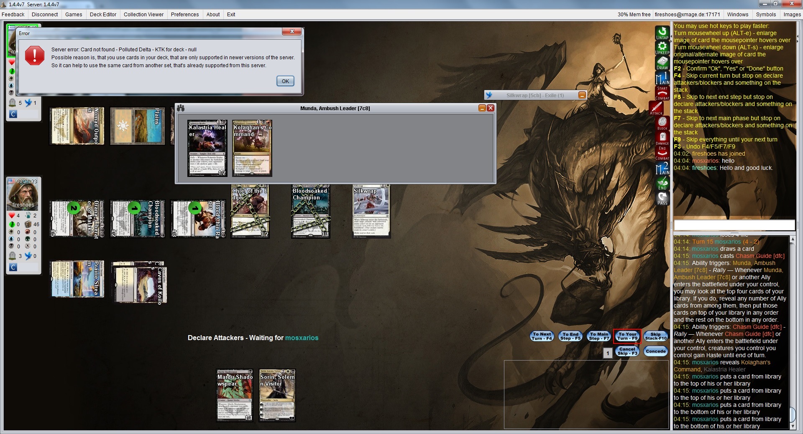Click the Images menu item

[792, 14]
